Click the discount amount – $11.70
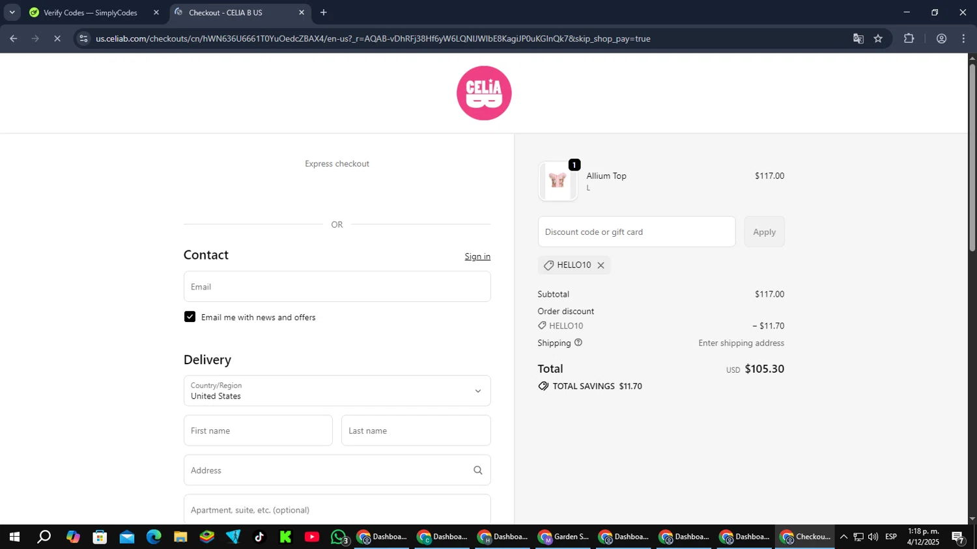The width and height of the screenshot is (977, 549). tap(768, 326)
